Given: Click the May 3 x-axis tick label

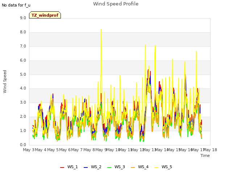Looking at the screenshot, I should [29, 150].
